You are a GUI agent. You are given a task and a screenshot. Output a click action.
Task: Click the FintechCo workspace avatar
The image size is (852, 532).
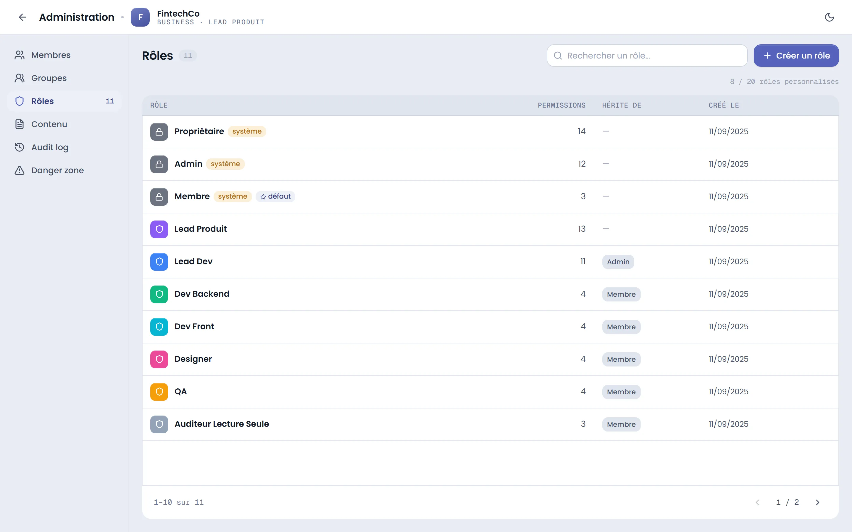click(140, 17)
